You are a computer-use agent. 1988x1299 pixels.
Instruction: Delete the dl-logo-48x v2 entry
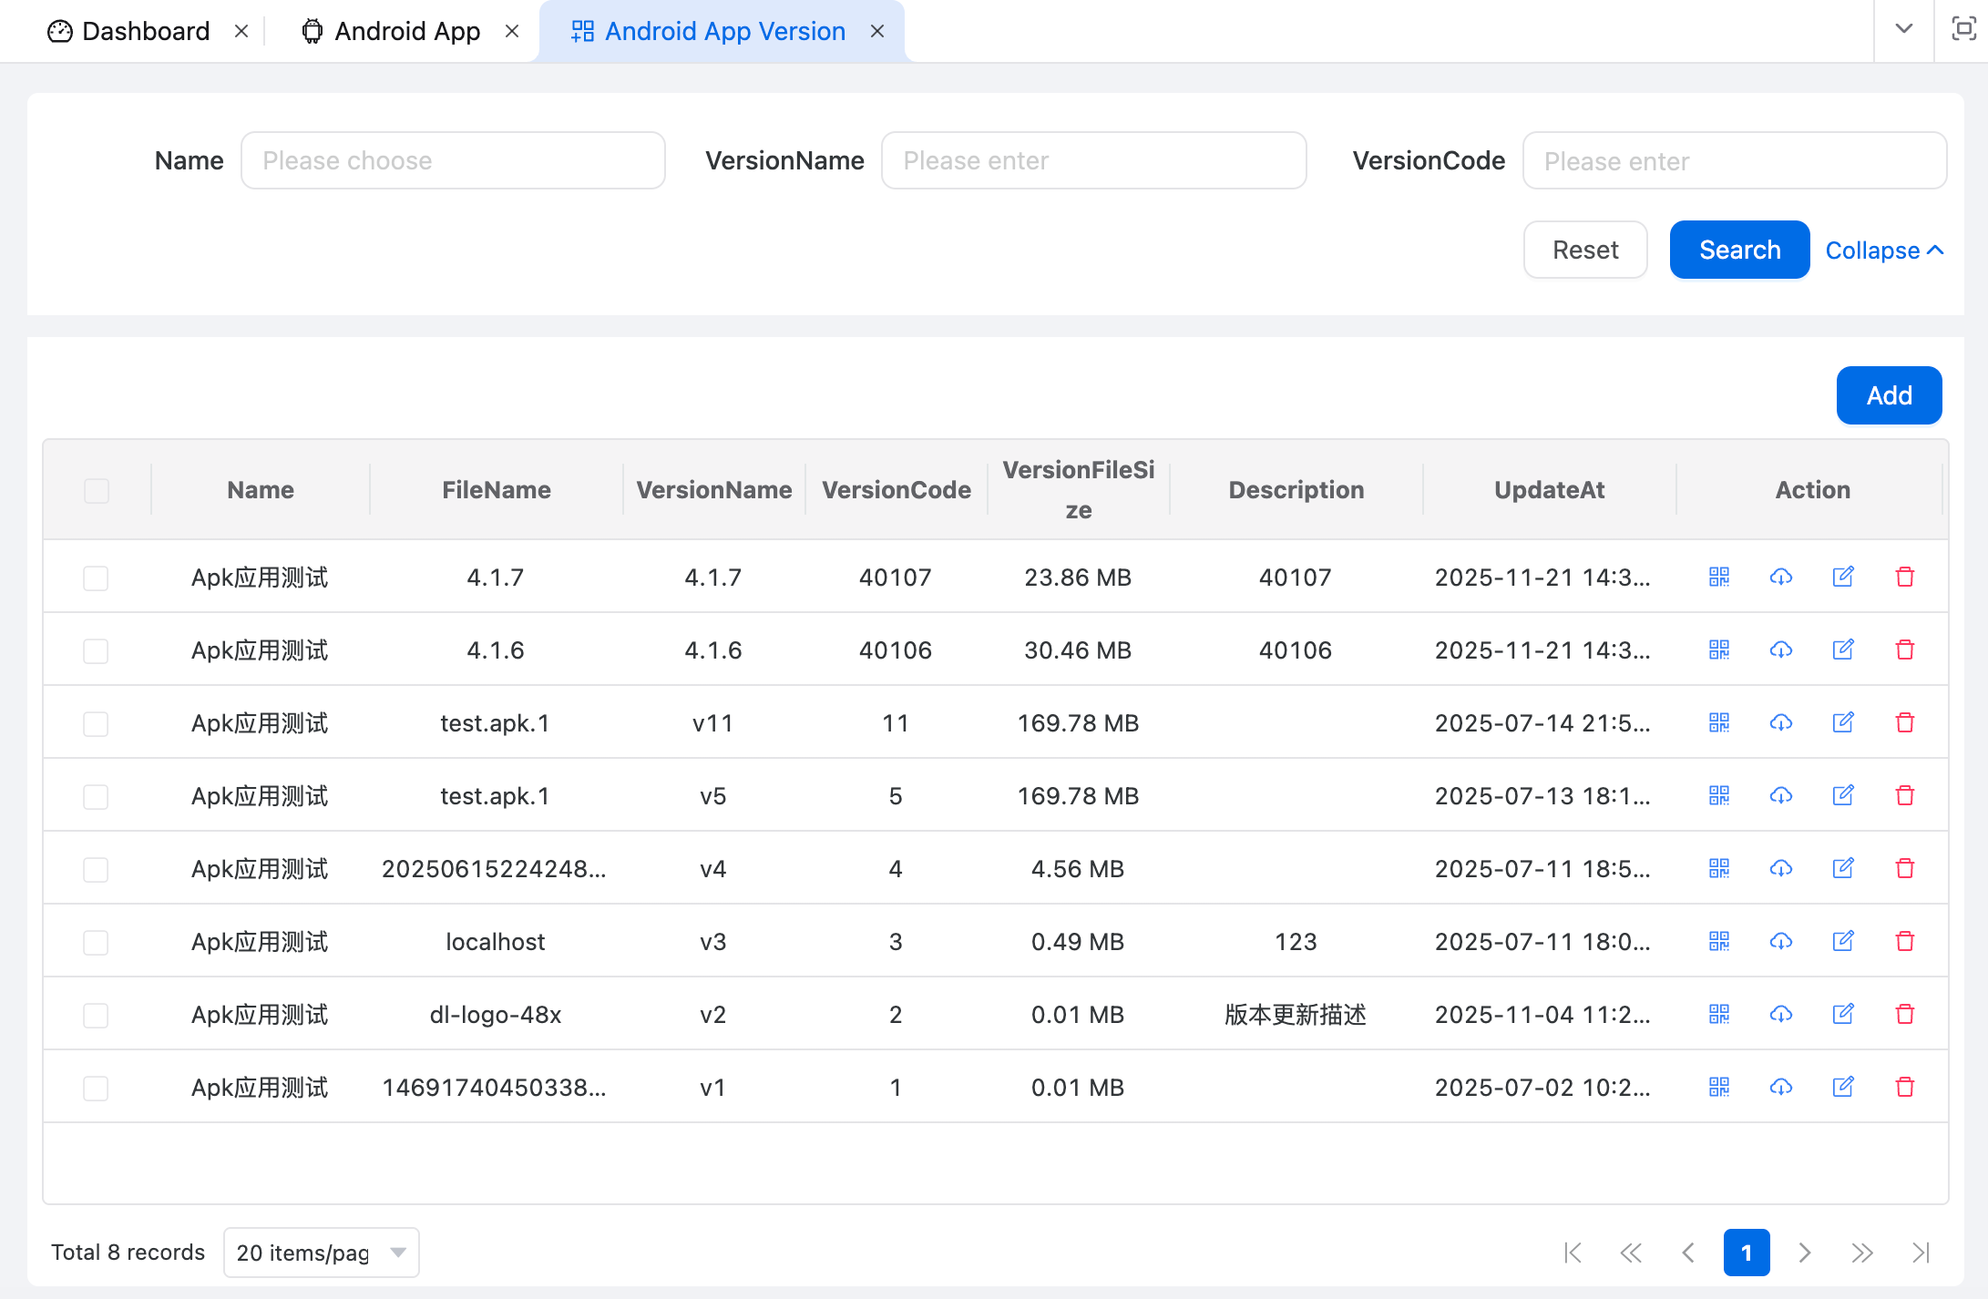pos(1905,1014)
